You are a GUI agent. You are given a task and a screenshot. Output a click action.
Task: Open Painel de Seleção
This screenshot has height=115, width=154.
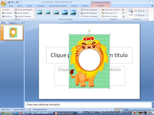110,16
